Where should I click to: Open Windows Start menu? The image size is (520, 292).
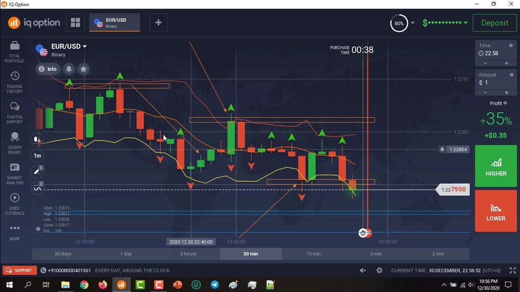pos(9,285)
